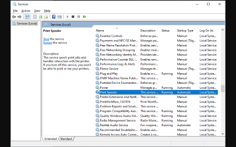Screen dimensions: 236x147
Task: Select the Phone Service row
Action: (x=157, y=69)
